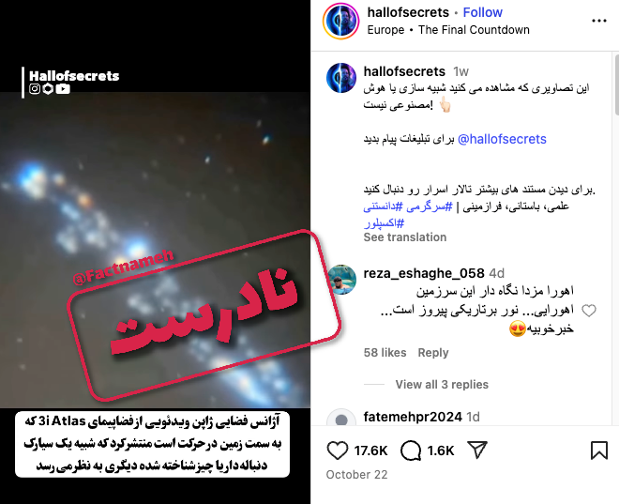Like the post with heart icon
Viewport: 619px width, 504px height.
[x=338, y=451]
